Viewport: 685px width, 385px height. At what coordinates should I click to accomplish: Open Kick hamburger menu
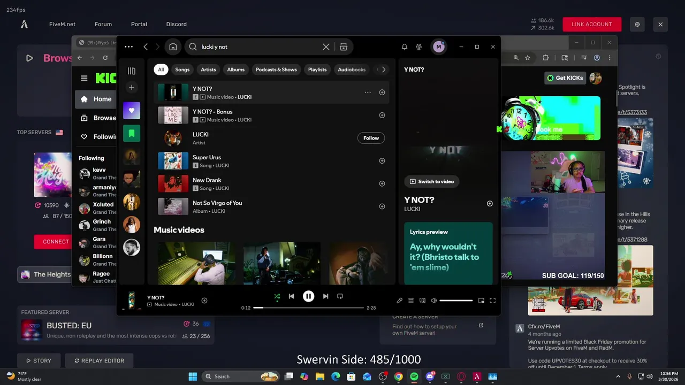(84, 78)
